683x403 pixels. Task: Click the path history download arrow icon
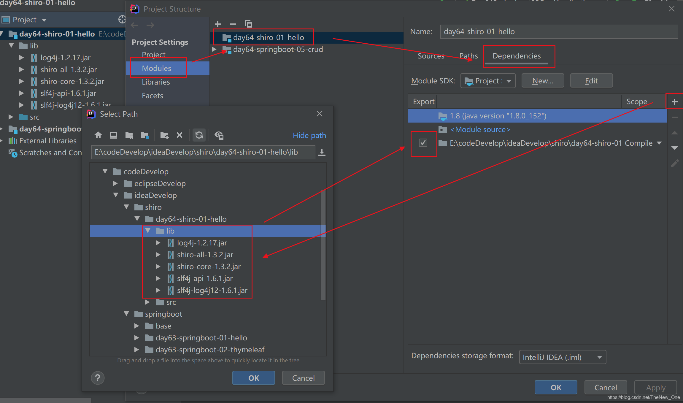[322, 152]
